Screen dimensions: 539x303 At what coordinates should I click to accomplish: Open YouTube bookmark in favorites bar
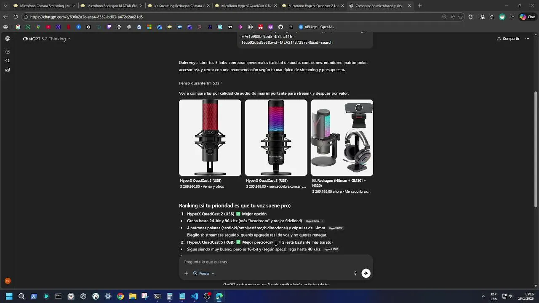click(x=48, y=27)
